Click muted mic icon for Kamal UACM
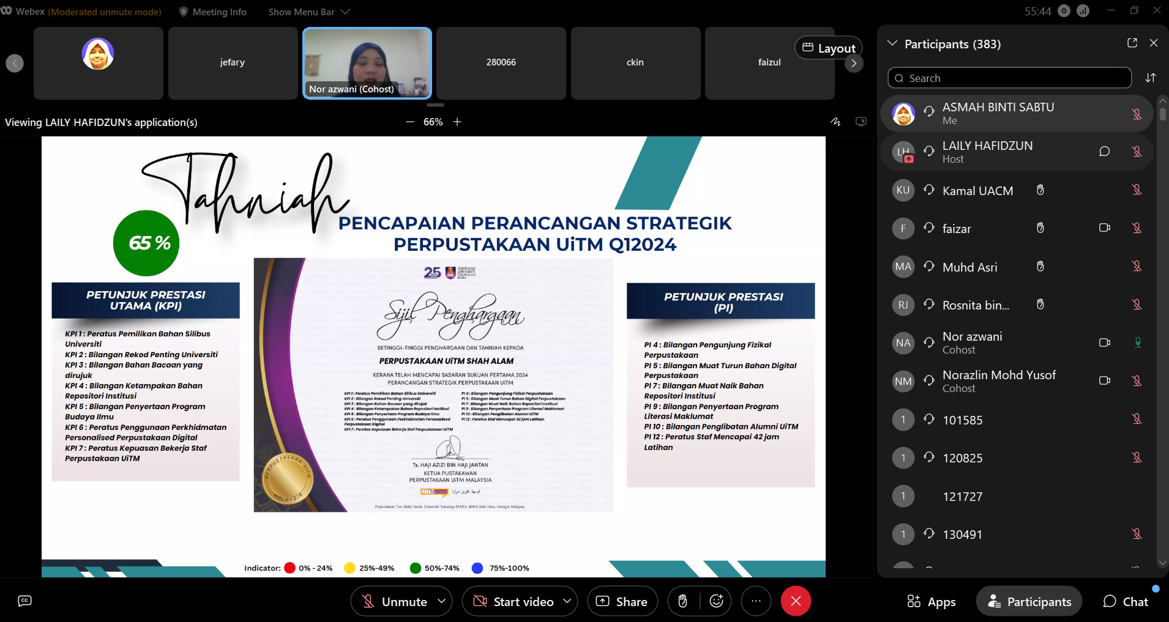This screenshot has width=1169, height=622. click(1137, 190)
